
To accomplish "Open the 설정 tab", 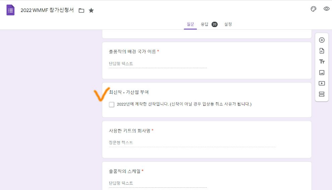I will [228, 24].
